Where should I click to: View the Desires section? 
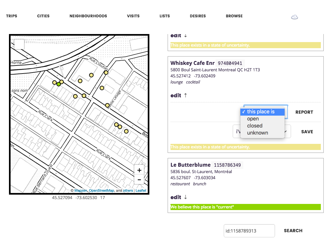pyautogui.click(x=198, y=16)
